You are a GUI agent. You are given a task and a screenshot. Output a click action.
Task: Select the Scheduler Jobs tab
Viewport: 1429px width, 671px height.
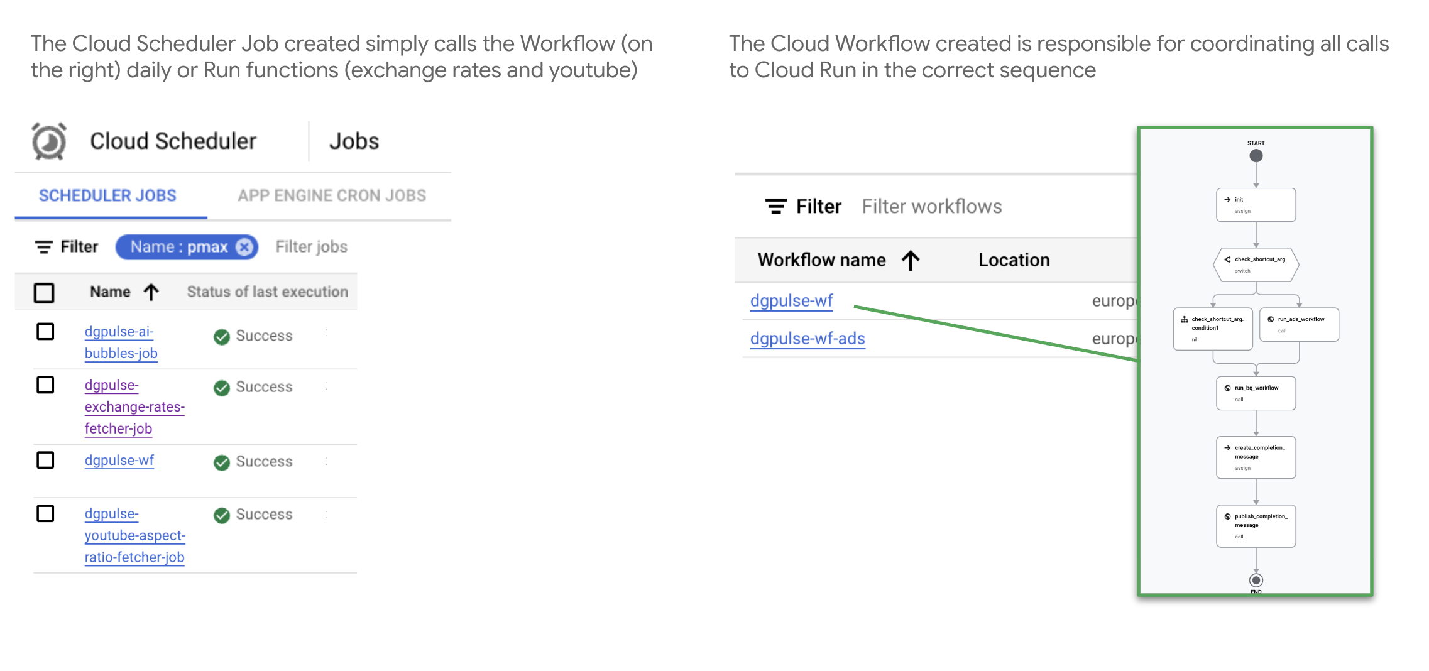coord(107,195)
